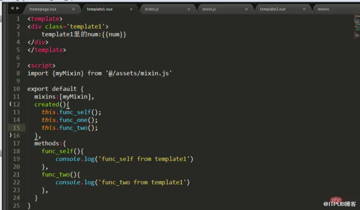Open the template2.vue tab
Screen dimensions: 360x210
click(x=273, y=9)
